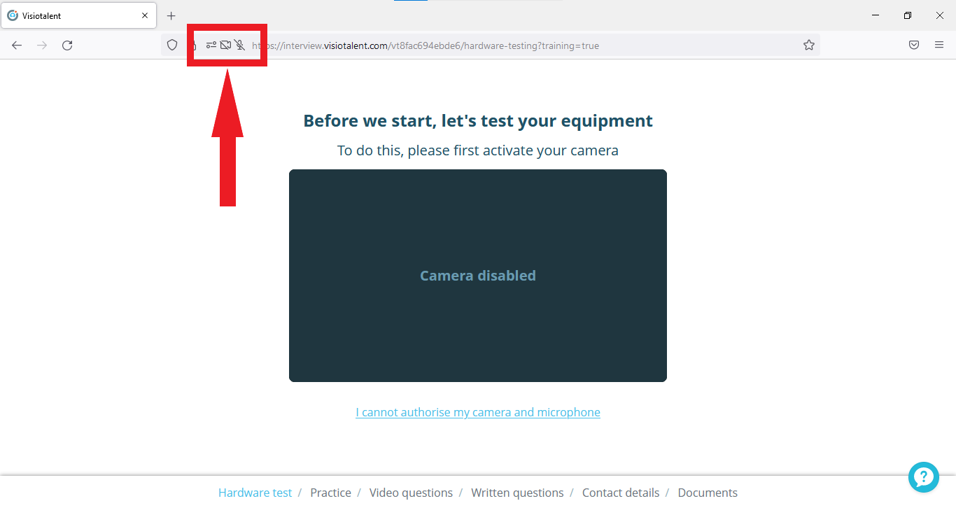Open the site permissions icon in address bar
This screenshot has width=956, height=508.
(x=211, y=45)
